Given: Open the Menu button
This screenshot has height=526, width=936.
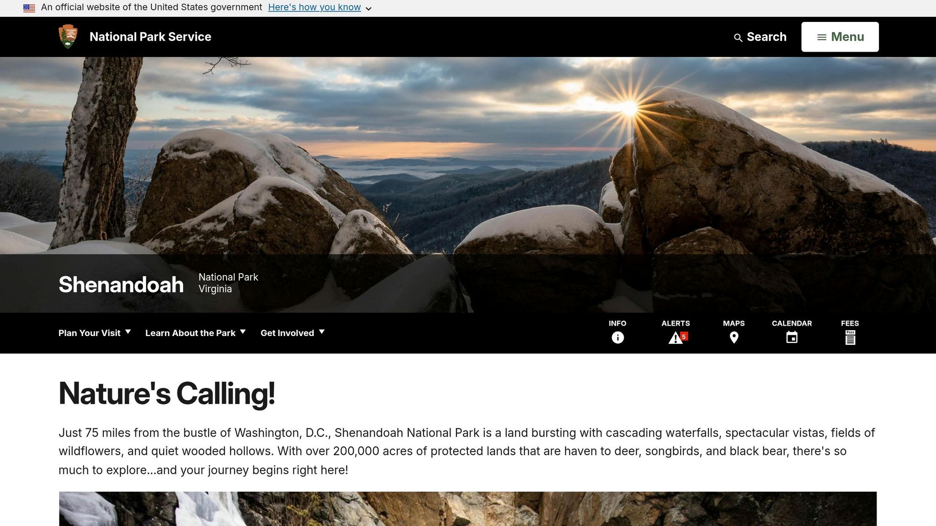Looking at the screenshot, I should tap(840, 37).
